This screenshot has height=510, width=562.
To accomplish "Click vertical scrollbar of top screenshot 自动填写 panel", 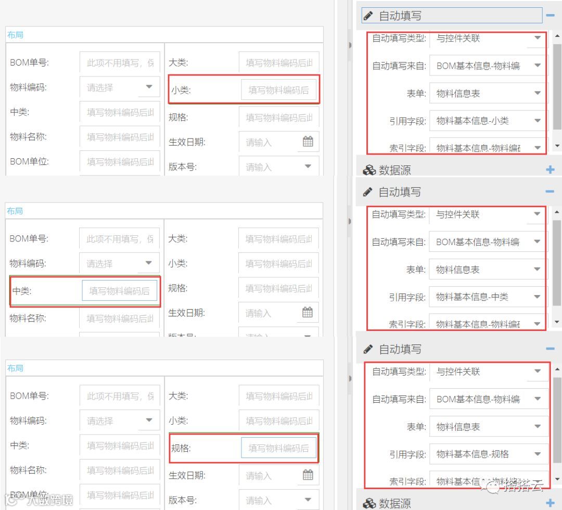I will click(x=557, y=86).
